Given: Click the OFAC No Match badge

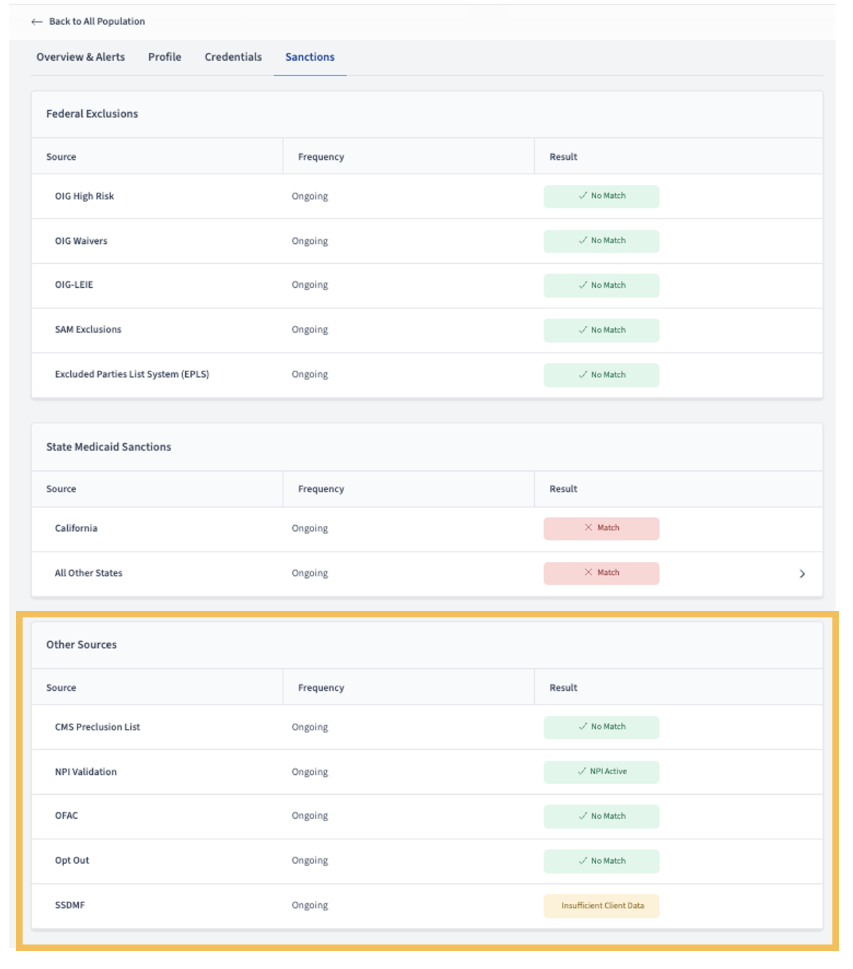Looking at the screenshot, I should click(601, 816).
